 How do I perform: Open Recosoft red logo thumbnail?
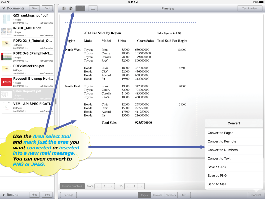6,82
